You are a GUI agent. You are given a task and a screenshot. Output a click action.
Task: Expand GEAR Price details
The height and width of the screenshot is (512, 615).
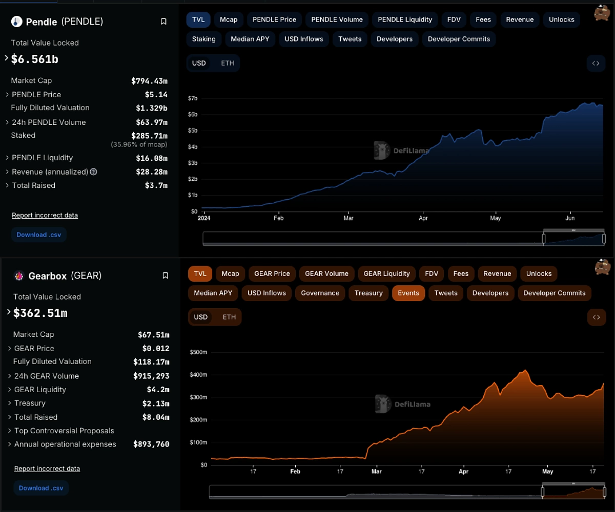[x=10, y=348]
